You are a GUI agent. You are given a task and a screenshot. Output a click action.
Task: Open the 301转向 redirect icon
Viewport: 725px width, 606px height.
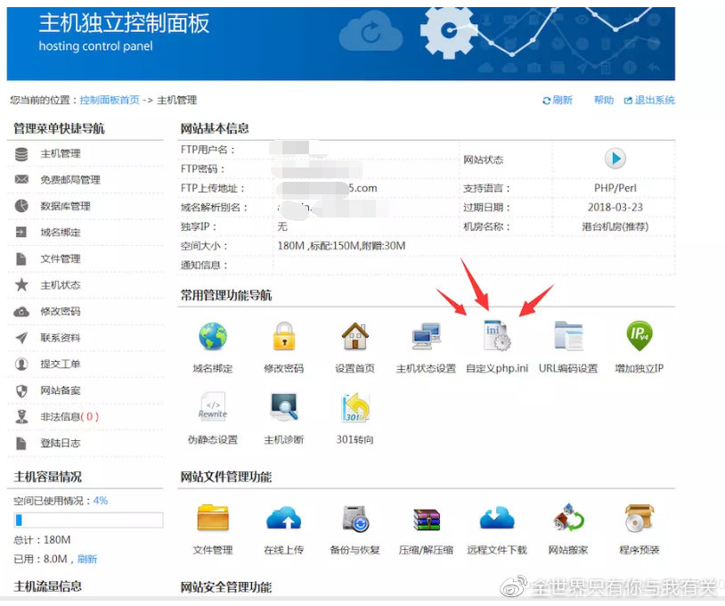tap(354, 408)
